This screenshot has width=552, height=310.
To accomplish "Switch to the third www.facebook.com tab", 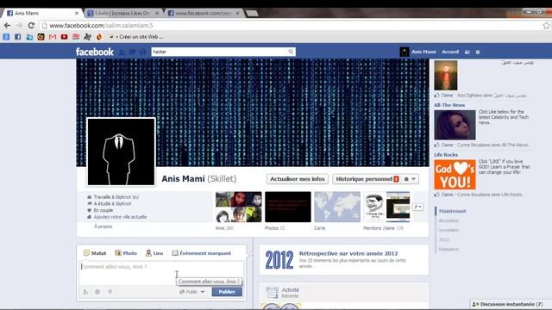I will point(204,13).
